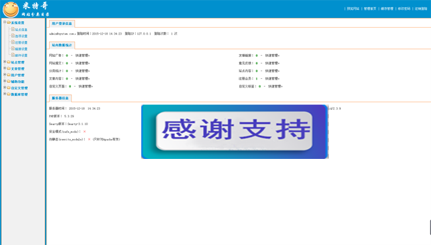
Task: Expand the 文章管理 tree node
Action: pyautogui.click(x=5, y=68)
